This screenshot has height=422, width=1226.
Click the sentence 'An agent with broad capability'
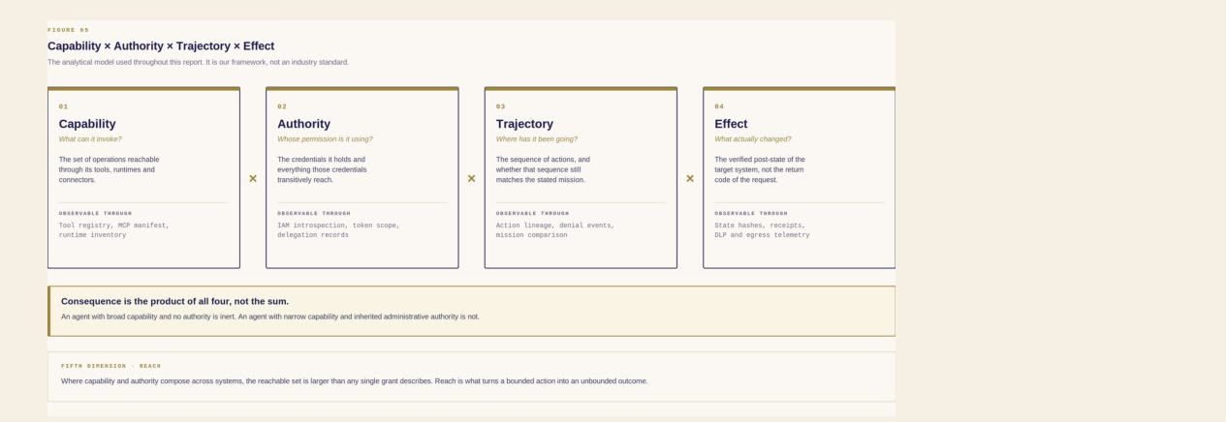tap(270, 316)
